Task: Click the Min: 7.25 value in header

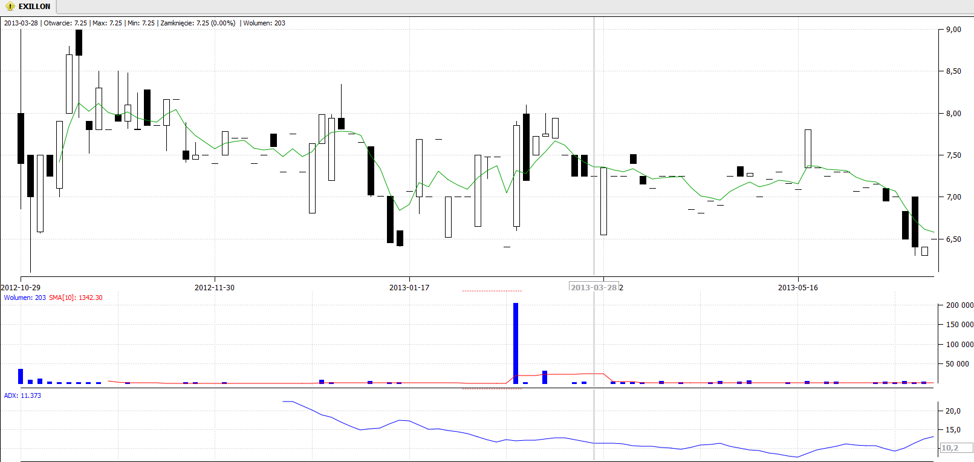Action: [x=141, y=23]
